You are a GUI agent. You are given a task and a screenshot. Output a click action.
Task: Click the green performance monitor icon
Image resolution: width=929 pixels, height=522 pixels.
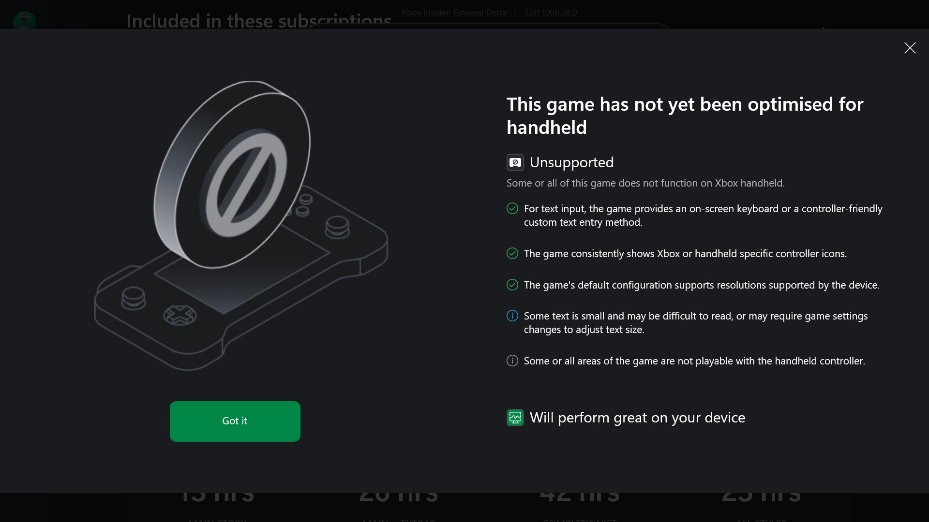click(515, 418)
